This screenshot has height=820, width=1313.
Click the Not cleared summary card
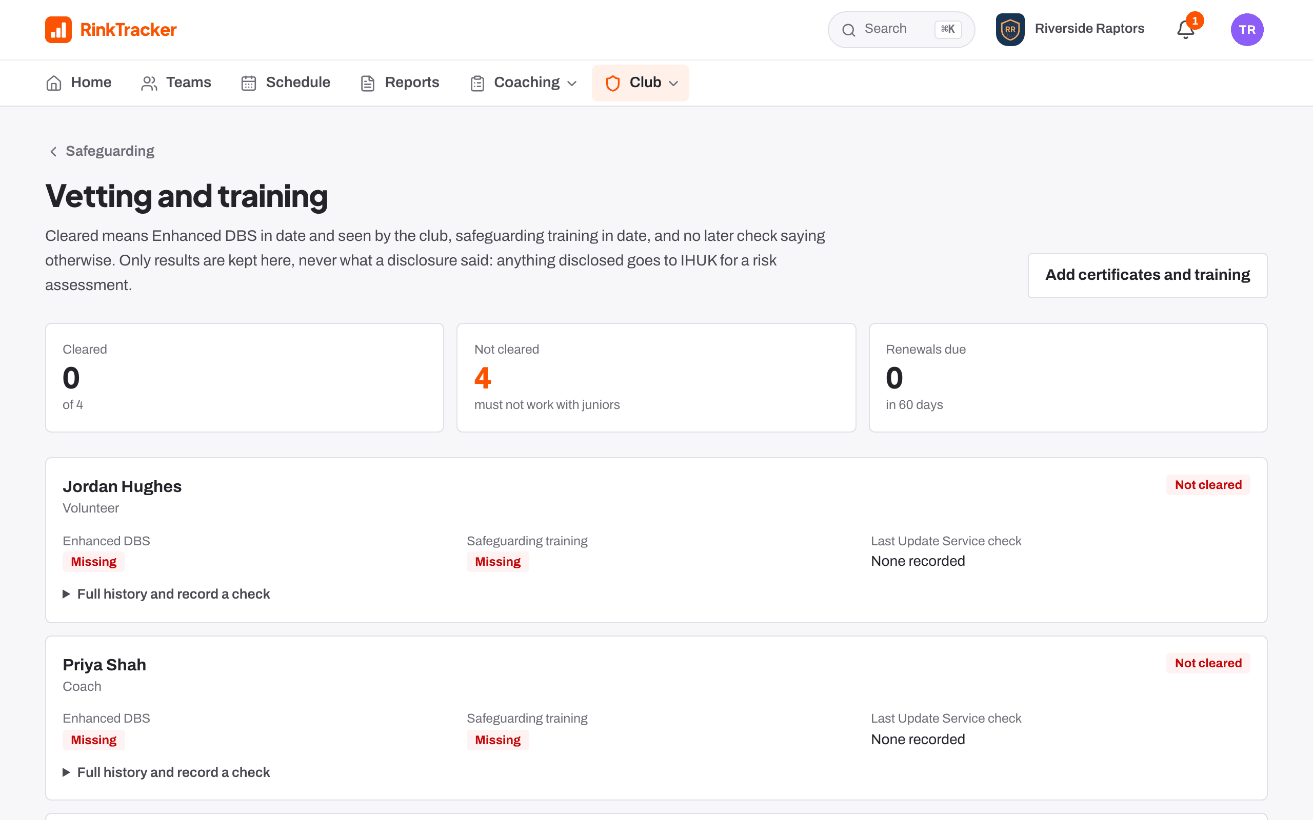tap(656, 378)
